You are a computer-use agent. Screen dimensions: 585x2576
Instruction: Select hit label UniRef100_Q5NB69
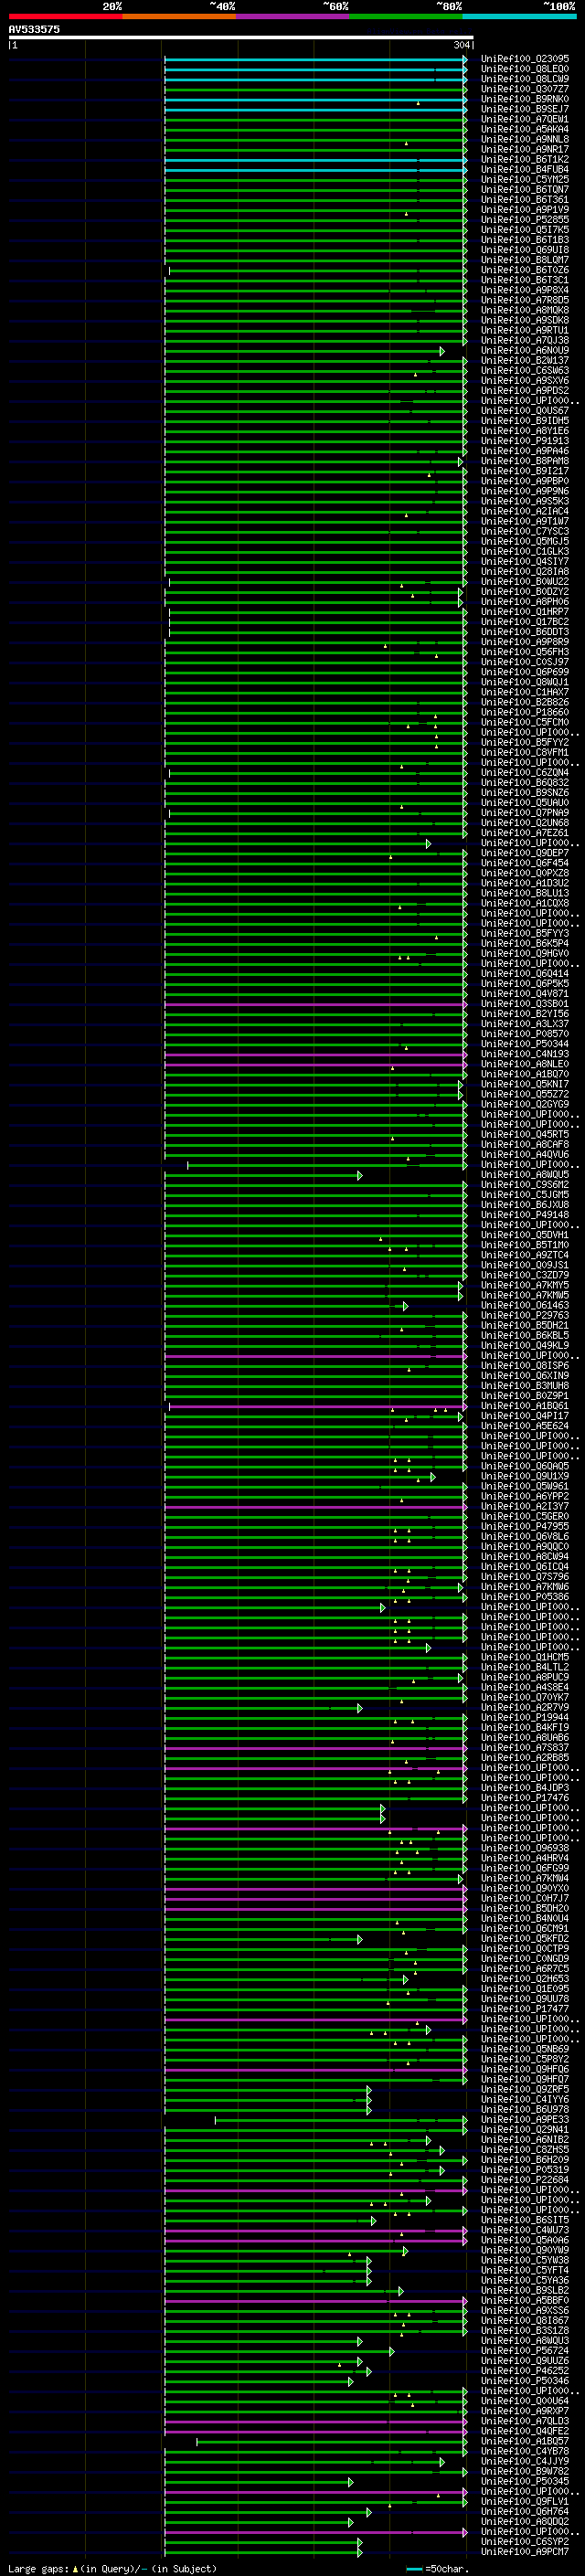coord(524,2049)
